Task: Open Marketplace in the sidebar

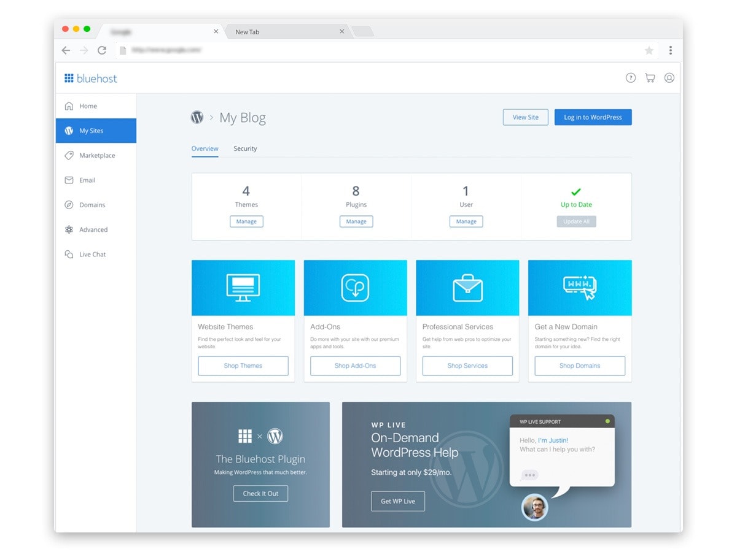Action: [x=96, y=155]
